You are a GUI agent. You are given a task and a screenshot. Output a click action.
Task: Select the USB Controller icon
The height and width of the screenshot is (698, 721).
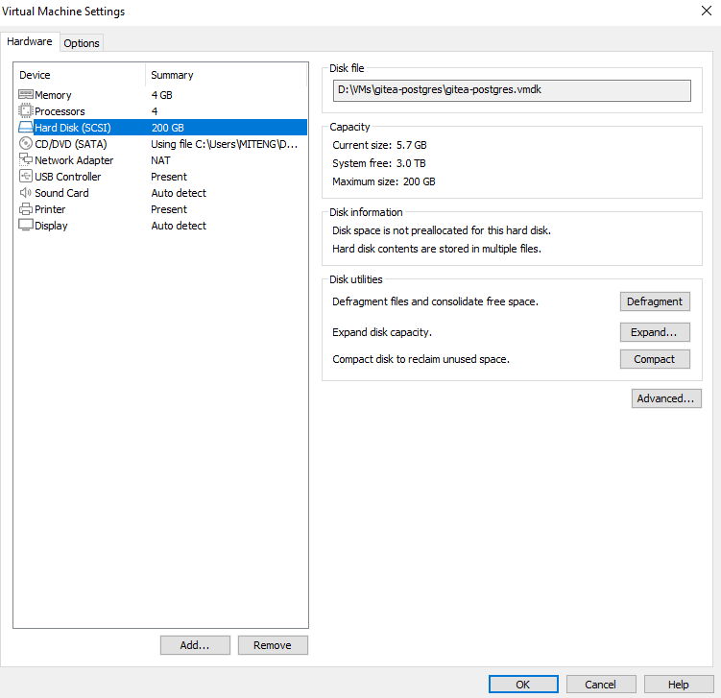[x=26, y=177]
